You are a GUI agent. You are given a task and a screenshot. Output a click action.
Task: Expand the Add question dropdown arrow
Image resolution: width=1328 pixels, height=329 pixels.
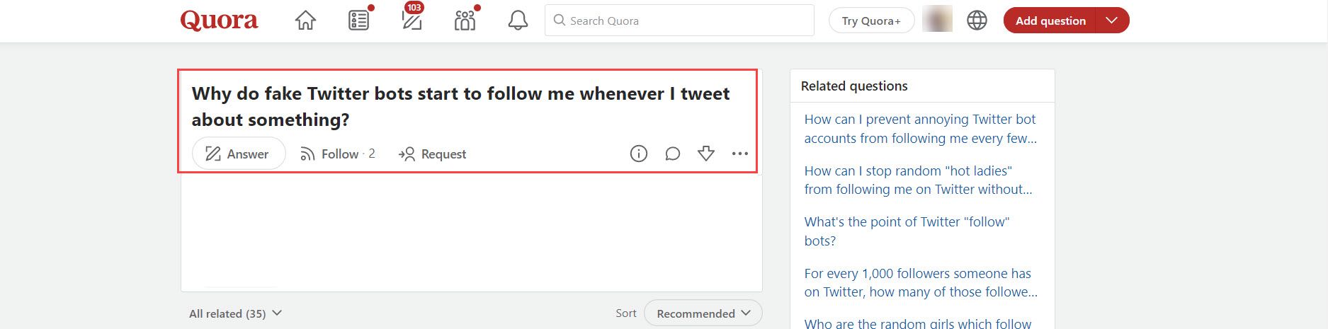coord(1112,21)
